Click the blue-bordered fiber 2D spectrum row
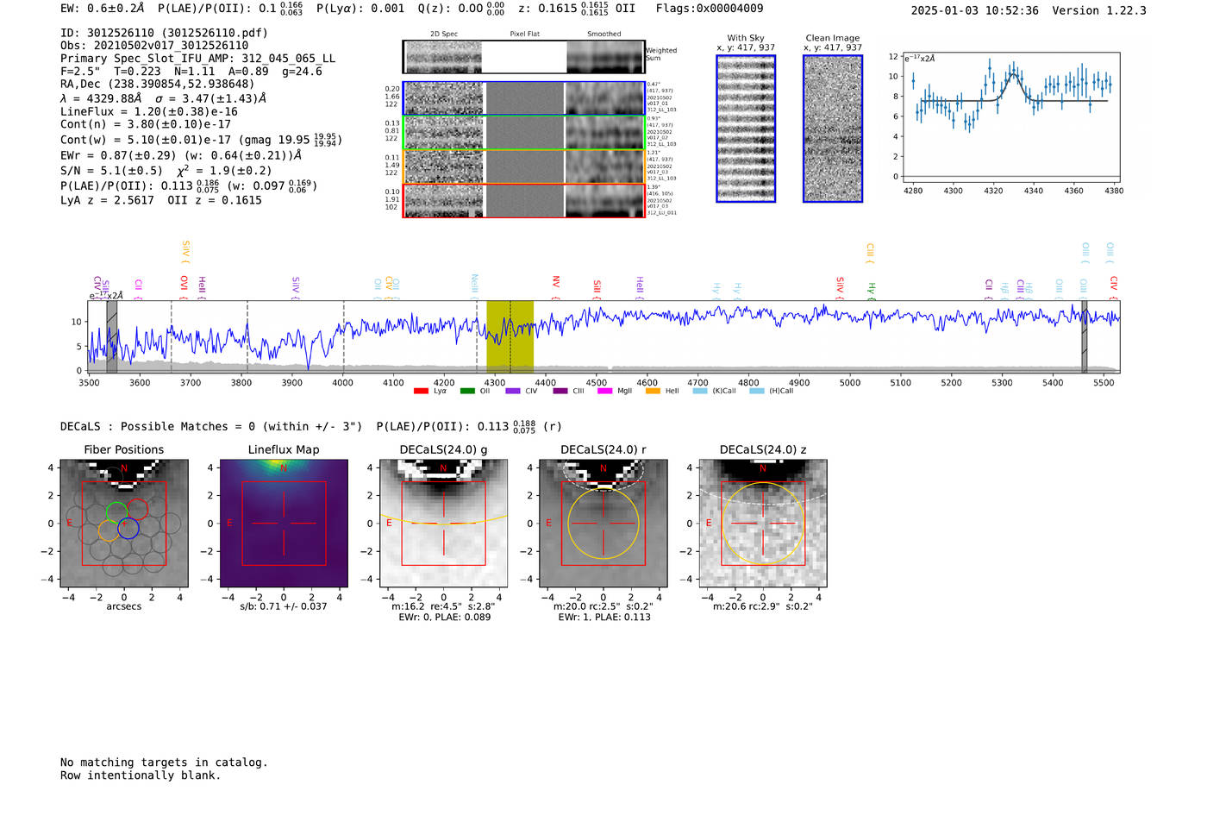Screen dimensions: 1207x822 [524, 98]
